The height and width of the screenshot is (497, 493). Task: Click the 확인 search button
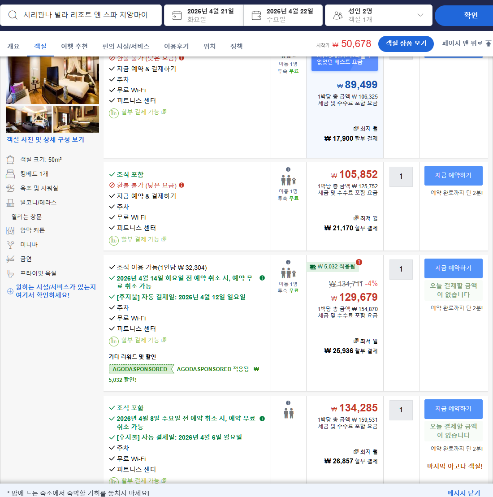(x=464, y=15)
